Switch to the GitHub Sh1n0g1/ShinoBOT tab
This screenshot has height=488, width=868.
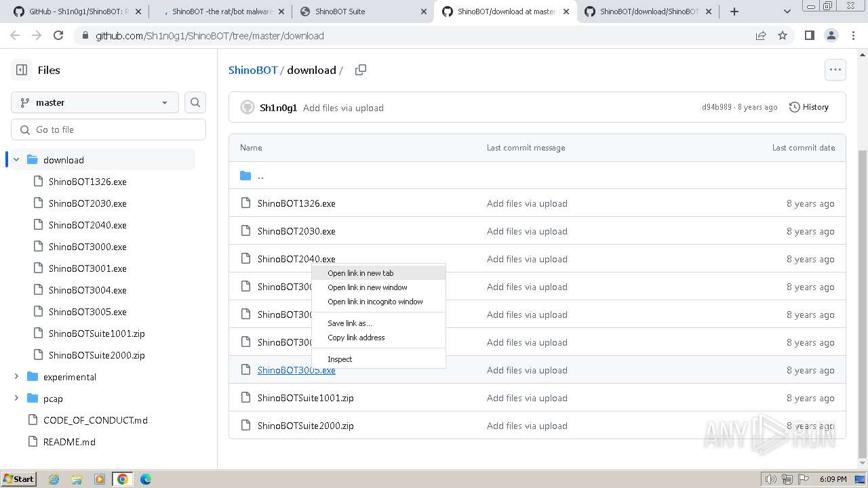pyautogui.click(x=77, y=12)
